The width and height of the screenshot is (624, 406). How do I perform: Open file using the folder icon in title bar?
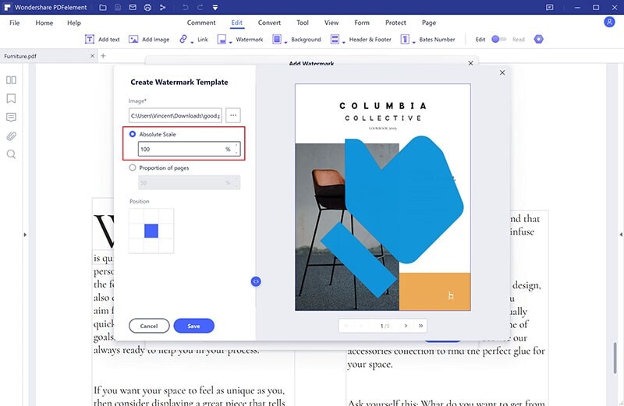tap(103, 7)
